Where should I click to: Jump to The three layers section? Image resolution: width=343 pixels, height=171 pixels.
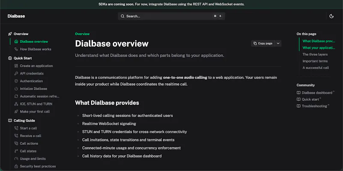coord(315,54)
